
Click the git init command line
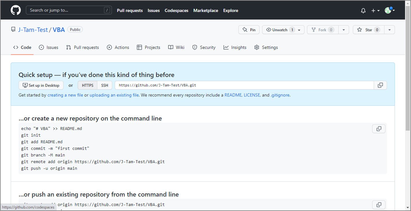coord(31,135)
